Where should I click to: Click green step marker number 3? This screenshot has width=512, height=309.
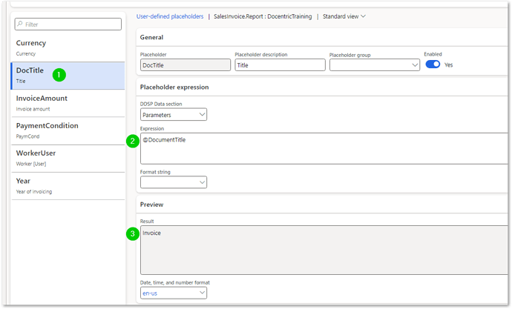[x=133, y=233]
